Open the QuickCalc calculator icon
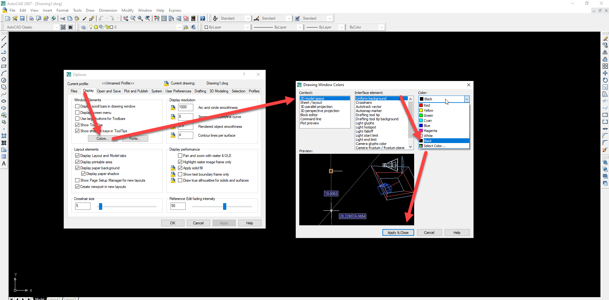This screenshot has width=609, height=300. tap(193, 18)
